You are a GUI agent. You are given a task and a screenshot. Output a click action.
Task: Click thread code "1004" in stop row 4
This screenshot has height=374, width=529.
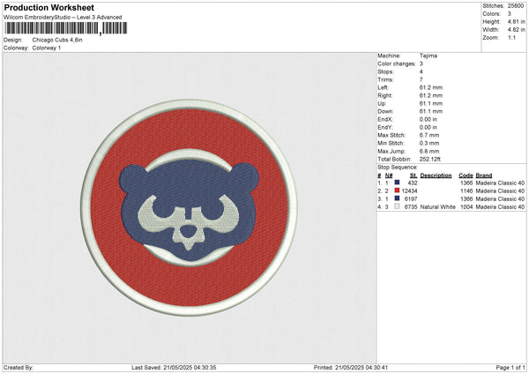coord(466,207)
